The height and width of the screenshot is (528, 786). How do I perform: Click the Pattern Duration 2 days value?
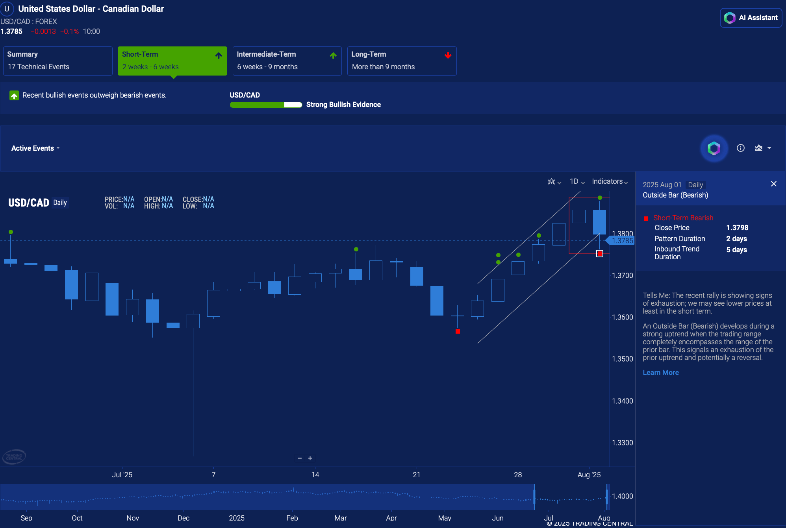[736, 239]
